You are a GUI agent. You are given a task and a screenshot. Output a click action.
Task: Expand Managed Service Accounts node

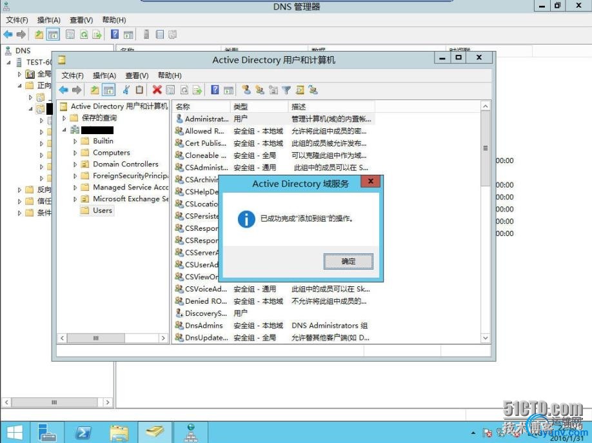(75, 188)
